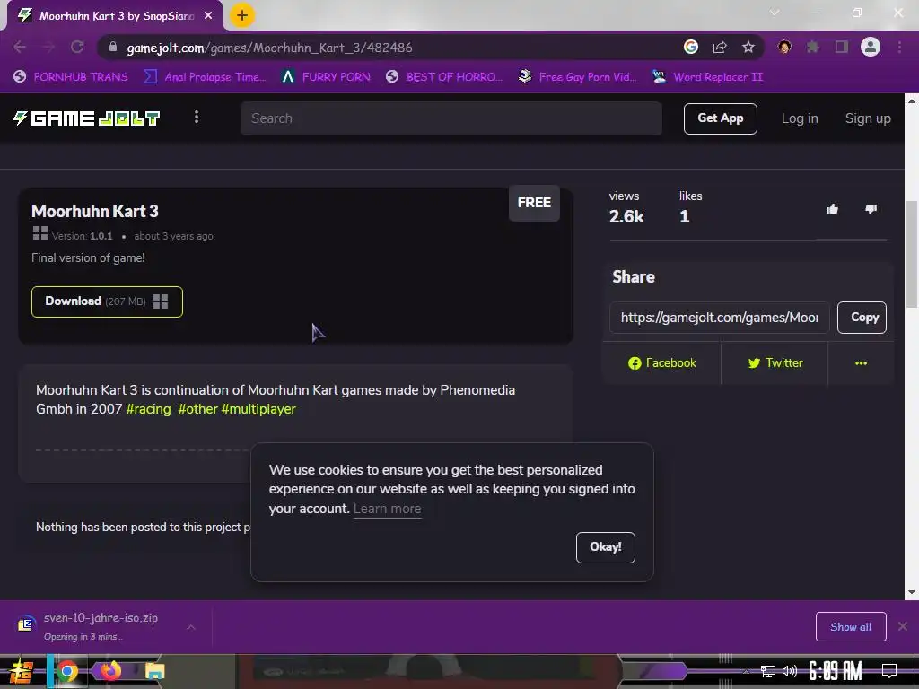
Task: Open the volume control in tray
Action: click(x=790, y=671)
